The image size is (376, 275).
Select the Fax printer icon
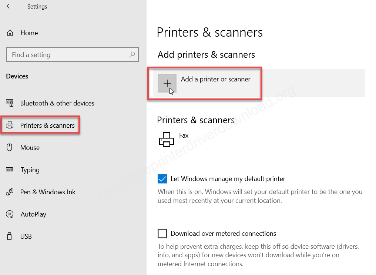[167, 139]
